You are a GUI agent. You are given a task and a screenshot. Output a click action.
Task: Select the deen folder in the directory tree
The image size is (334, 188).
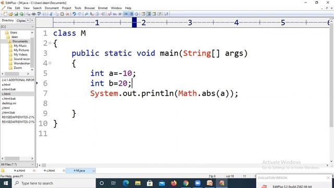pyautogui.click(x=15, y=37)
